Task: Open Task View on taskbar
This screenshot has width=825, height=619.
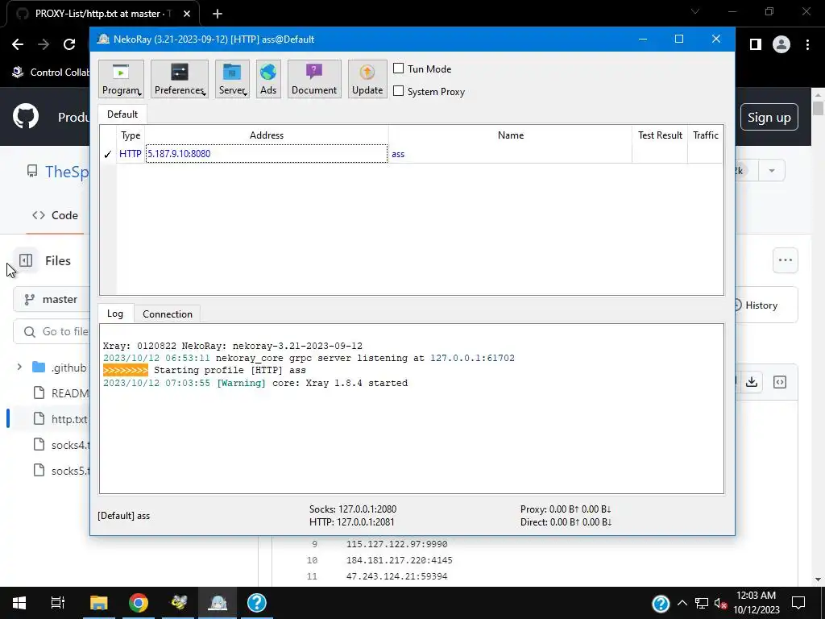Action: pos(58,603)
